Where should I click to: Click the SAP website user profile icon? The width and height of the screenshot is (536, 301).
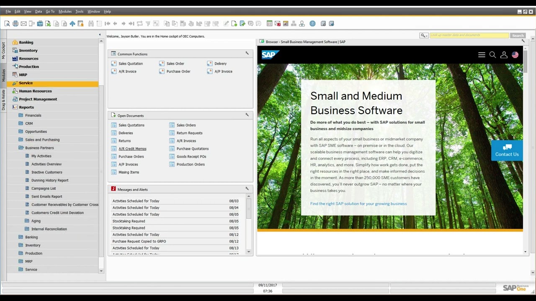pyautogui.click(x=504, y=55)
